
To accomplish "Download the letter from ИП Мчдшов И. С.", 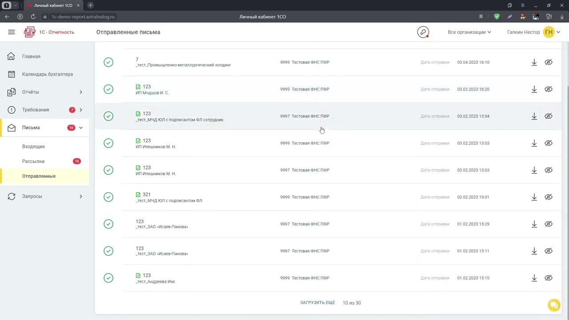I will click(534, 89).
